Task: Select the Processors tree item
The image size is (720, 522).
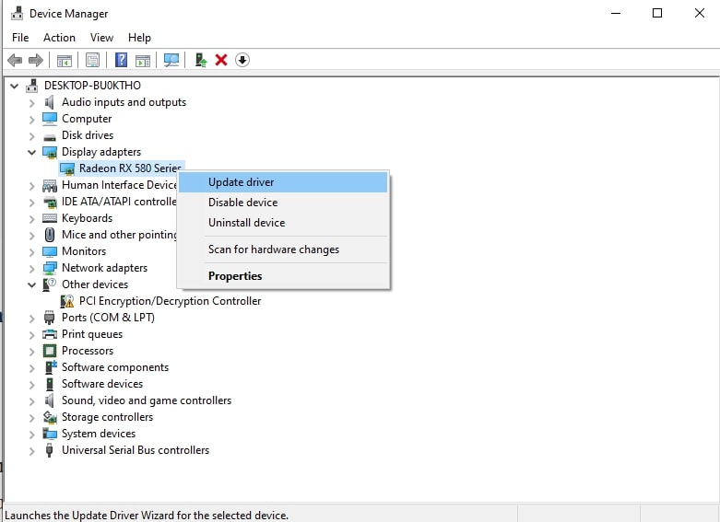Action: pos(88,351)
